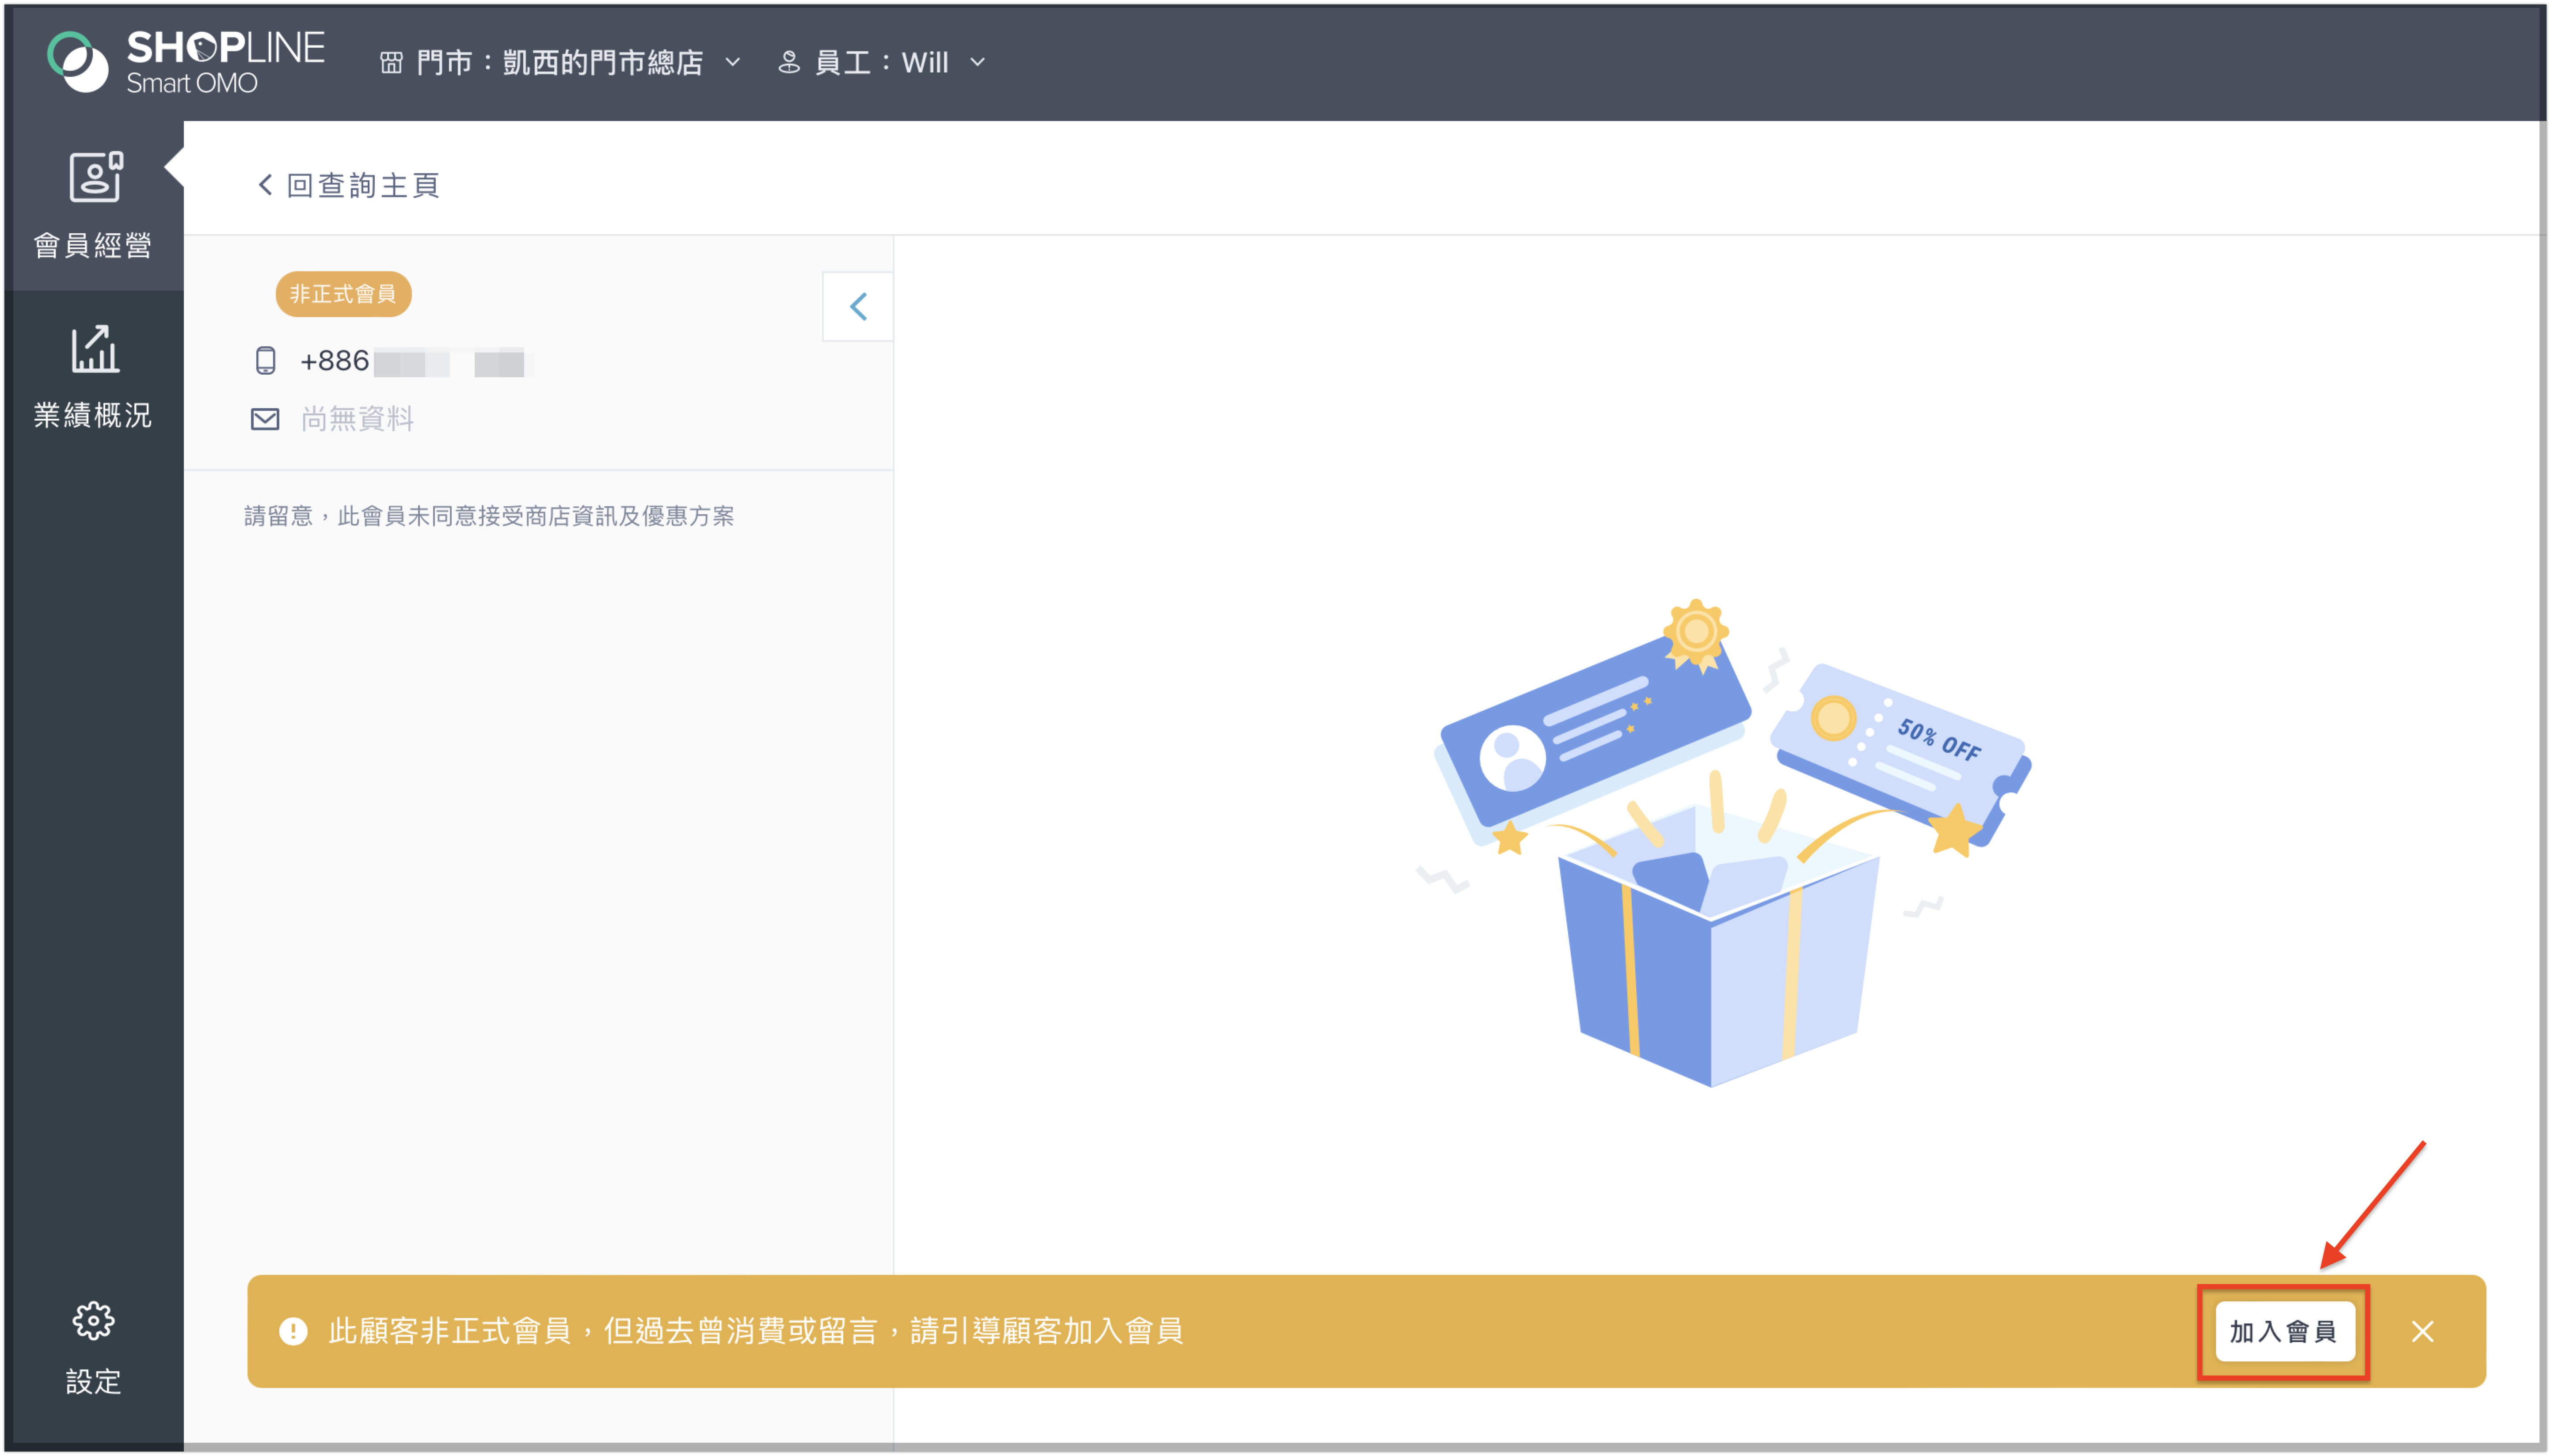Dismiss the yellow notification banner
The width and height of the screenshot is (2551, 1456).
[x=2422, y=1331]
